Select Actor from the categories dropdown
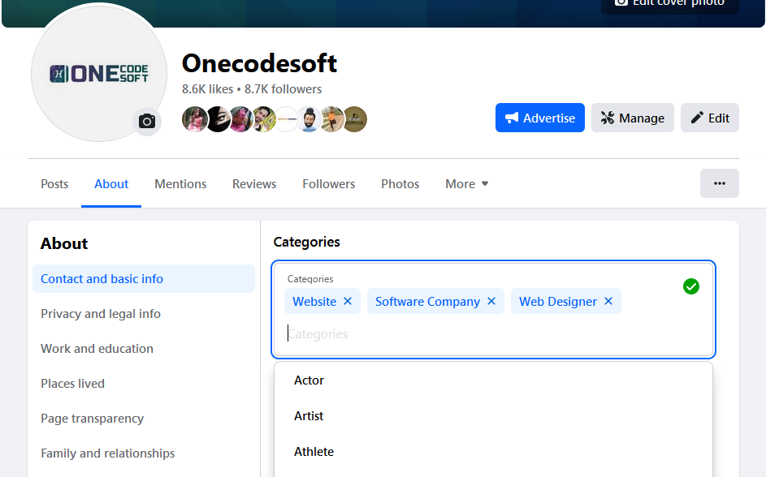 tap(308, 380)
